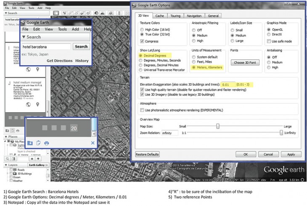
Task: Select Meters, Kilometers unit option
Action: pyautogui.click(x=193, y=67)
